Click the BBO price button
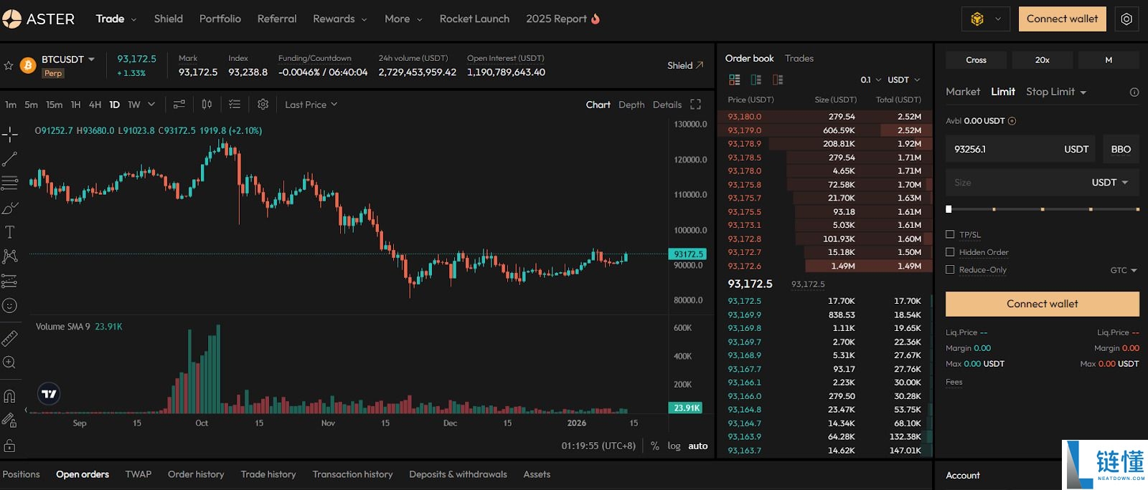This screenshot has width=1148, height=490. [1120, 149]
